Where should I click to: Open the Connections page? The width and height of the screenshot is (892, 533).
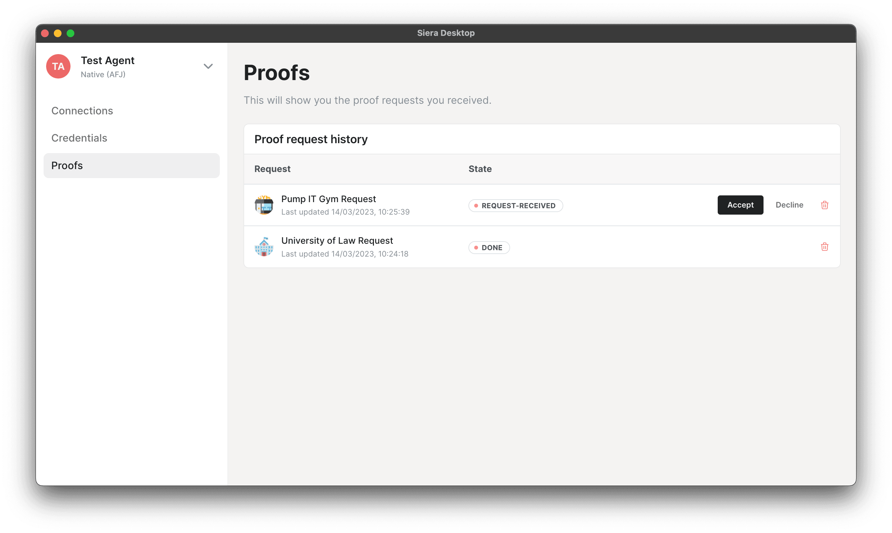(82, 111)
